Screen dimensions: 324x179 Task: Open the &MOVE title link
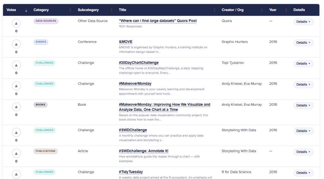coord(125,42)
